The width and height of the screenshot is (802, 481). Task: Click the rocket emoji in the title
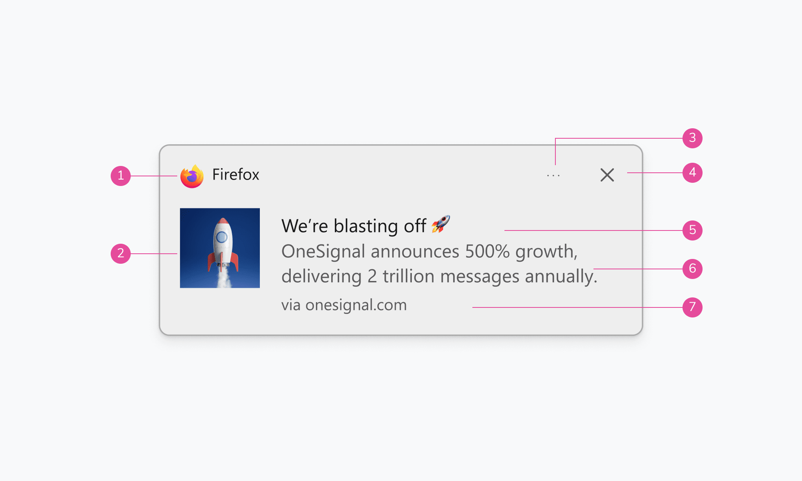point(441,224)
